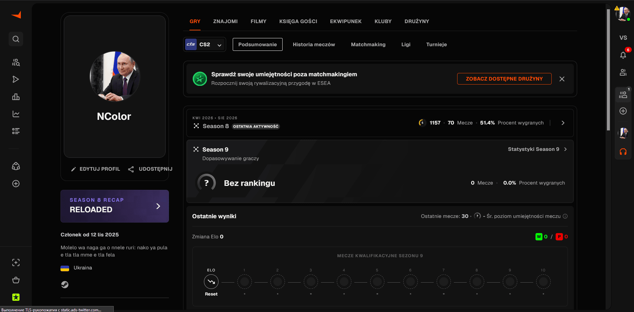Open the Steam account icon

point(65,285)
